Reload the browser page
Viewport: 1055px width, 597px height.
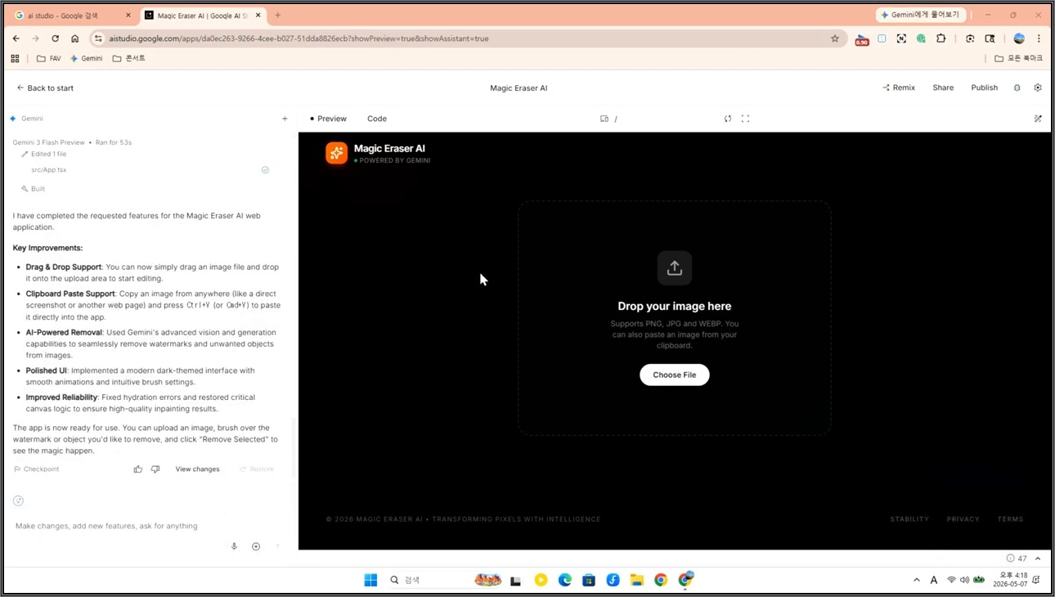pos(56,38)
